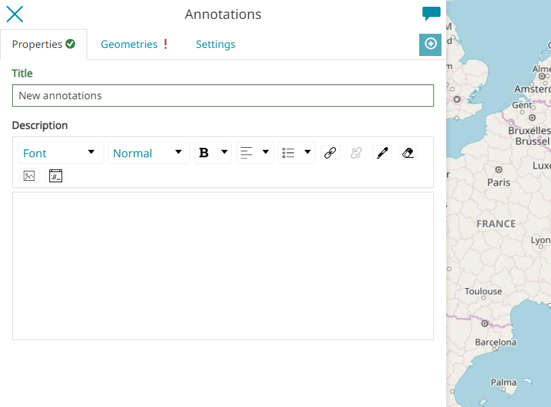The width and height of the screenshot is (551, 407).
Task: Click the eraser clear formatting icon
Action: 408,153
